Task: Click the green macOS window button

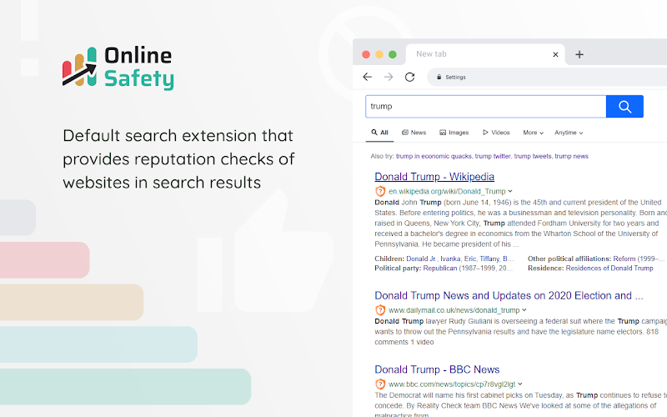Action: click(393, 54)
